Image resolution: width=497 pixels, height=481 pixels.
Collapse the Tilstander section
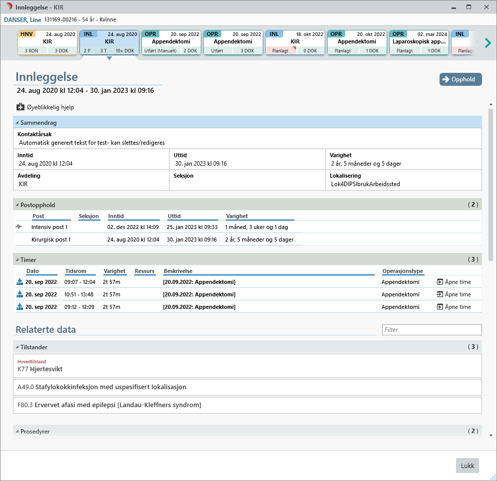pos(17,347)
